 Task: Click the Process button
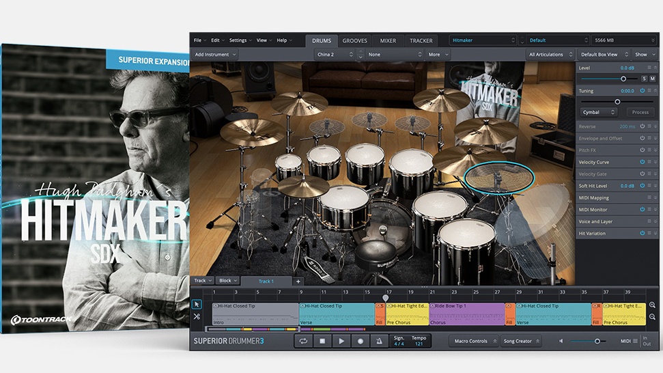640,112
